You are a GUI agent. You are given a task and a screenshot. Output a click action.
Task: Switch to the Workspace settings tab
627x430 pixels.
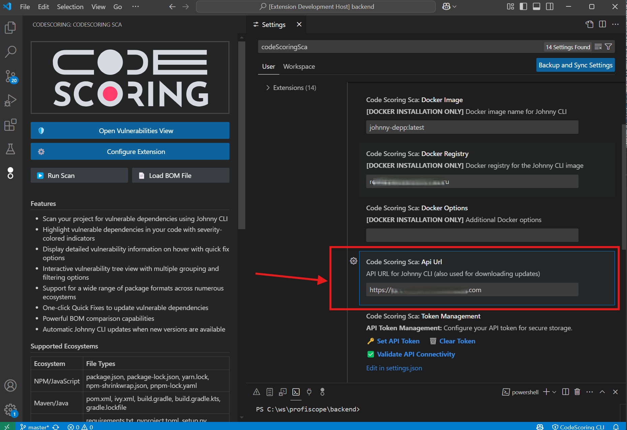point(299,66)
